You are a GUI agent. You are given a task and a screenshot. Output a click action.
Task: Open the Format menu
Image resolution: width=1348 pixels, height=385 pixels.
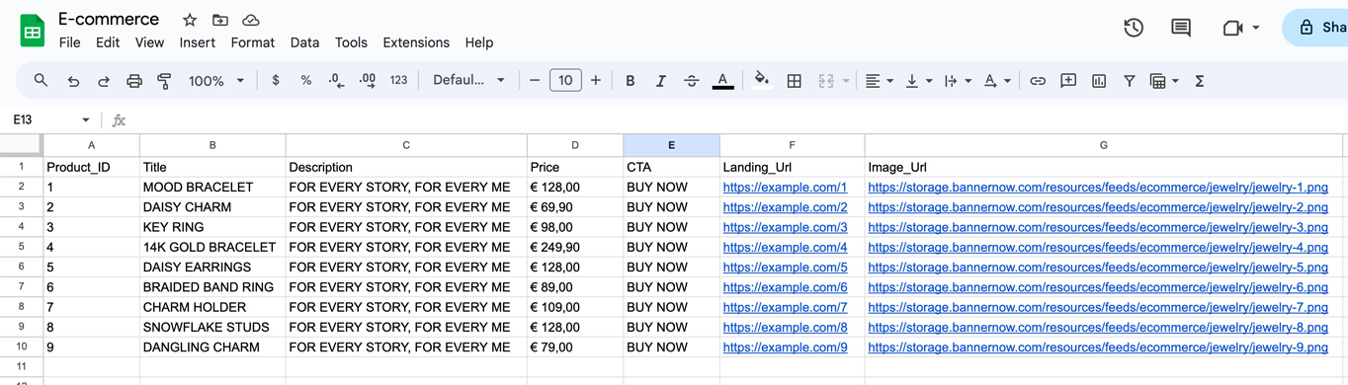pos(253,42)
